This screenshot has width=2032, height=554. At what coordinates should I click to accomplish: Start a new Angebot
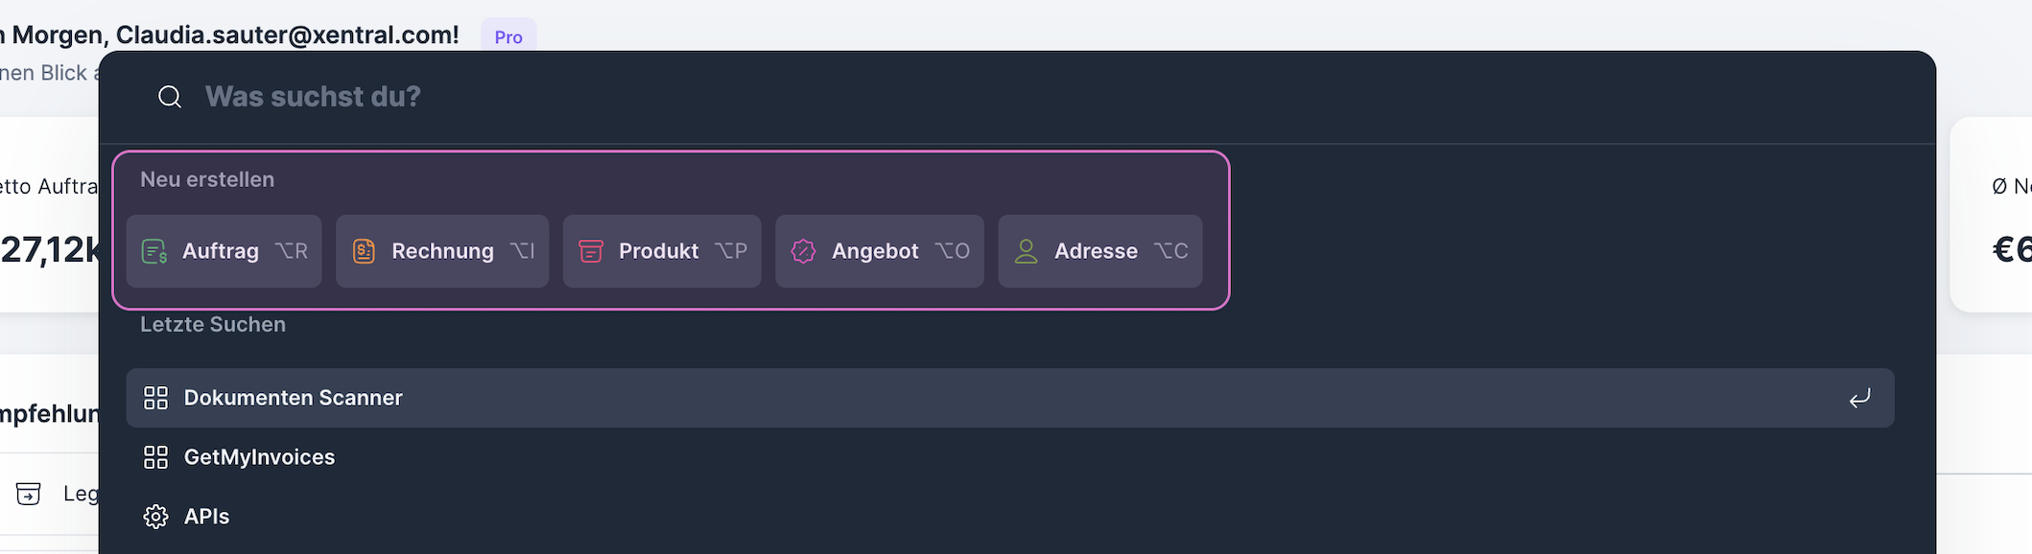pyautogui.click(x=880, y=251)
